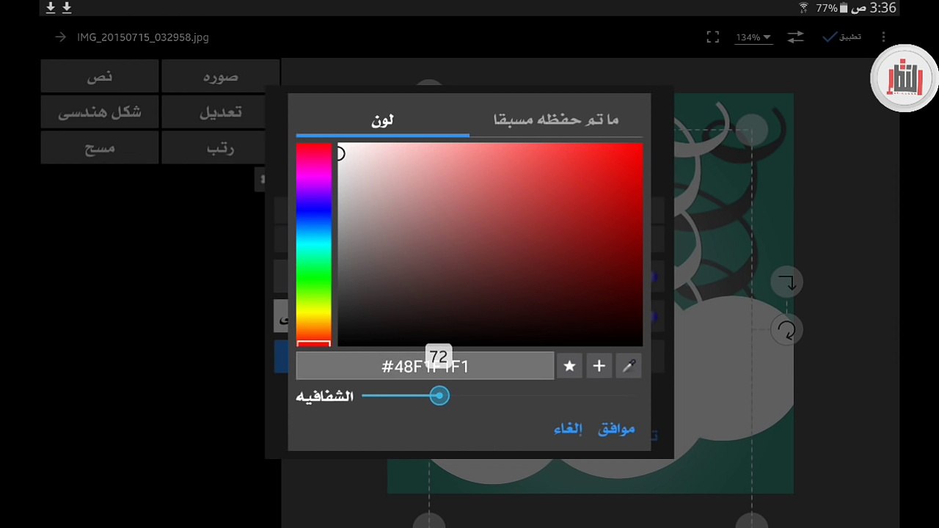Tap the back arrow next to file name
This screenshot has width=939, height=528.
(x=60, y=37)
